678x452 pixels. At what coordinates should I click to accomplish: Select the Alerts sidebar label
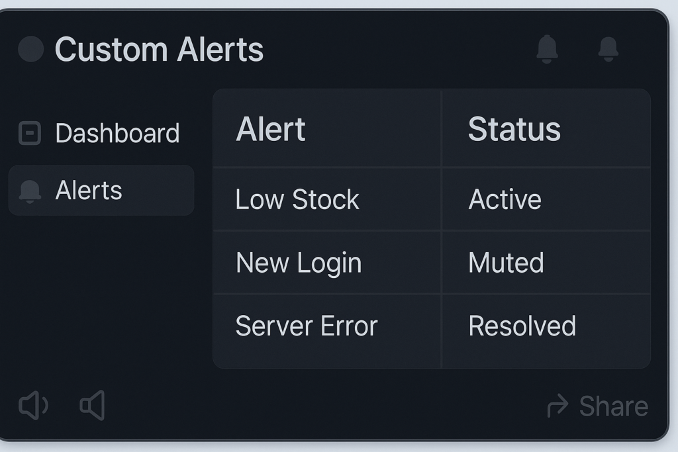(x=89, y=191)
